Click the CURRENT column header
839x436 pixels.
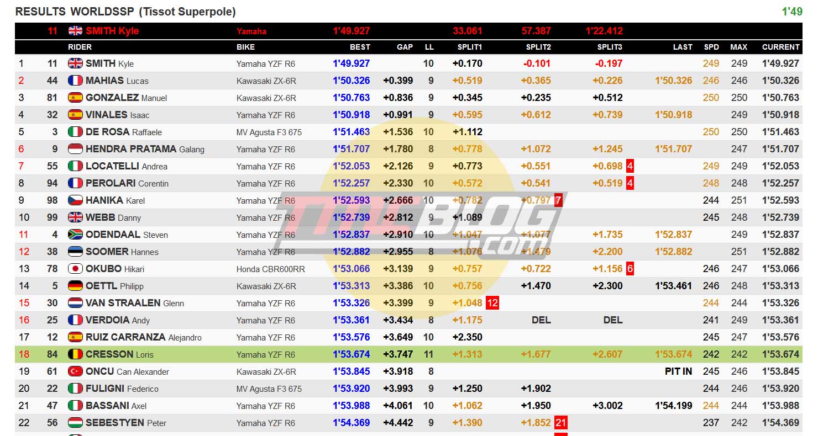(780, 47)
